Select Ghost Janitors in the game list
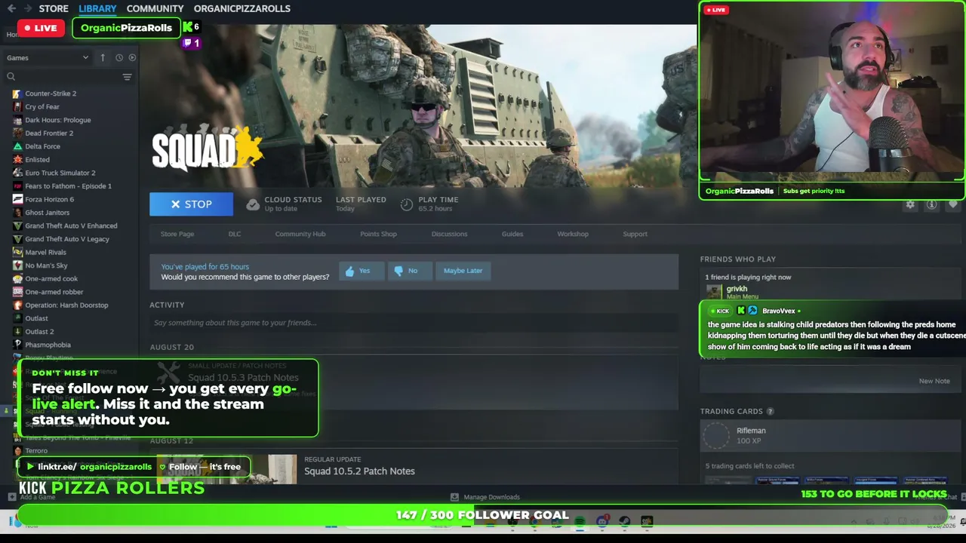Viewport: 966px width, 543px height. coord(47,213)
